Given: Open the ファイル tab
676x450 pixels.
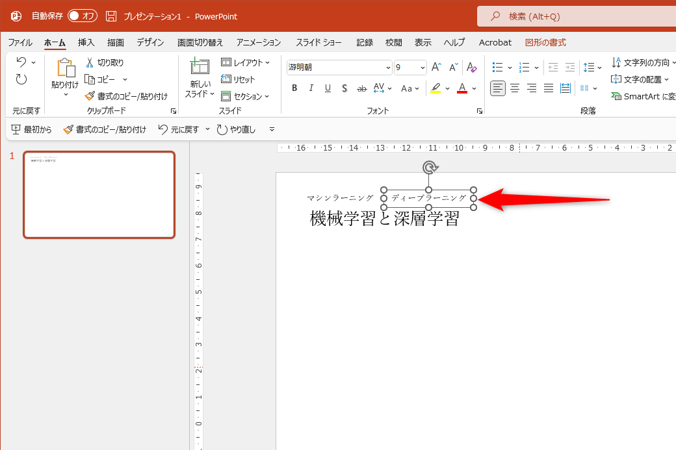Looking at the screenshot, I should (20, 43).
